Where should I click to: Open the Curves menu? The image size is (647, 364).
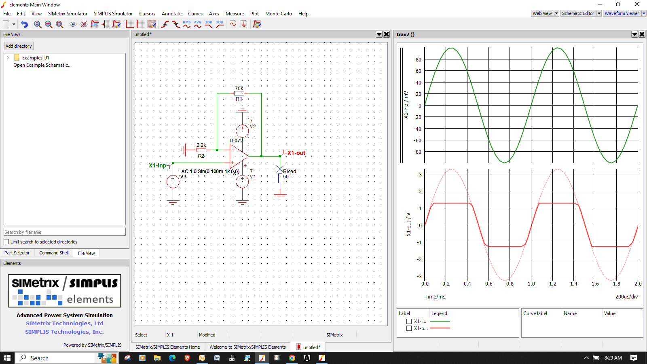click(195, 14)
